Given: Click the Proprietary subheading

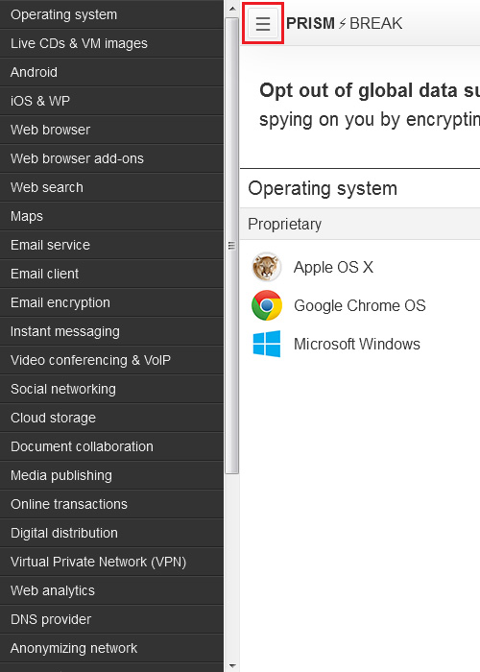Looking at the screenshot, I should 284,224.
